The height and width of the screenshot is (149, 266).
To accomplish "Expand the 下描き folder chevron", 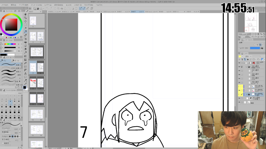I will [x=247, y=94].
